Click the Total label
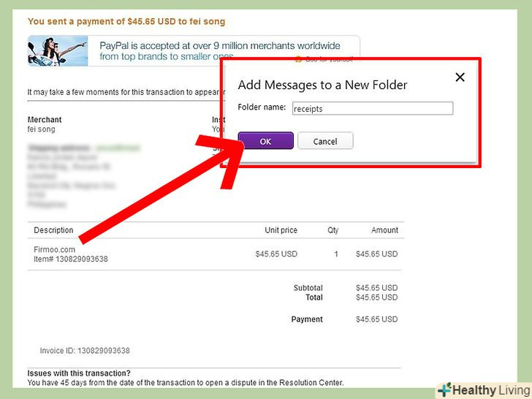 click(x=314, y=297)
